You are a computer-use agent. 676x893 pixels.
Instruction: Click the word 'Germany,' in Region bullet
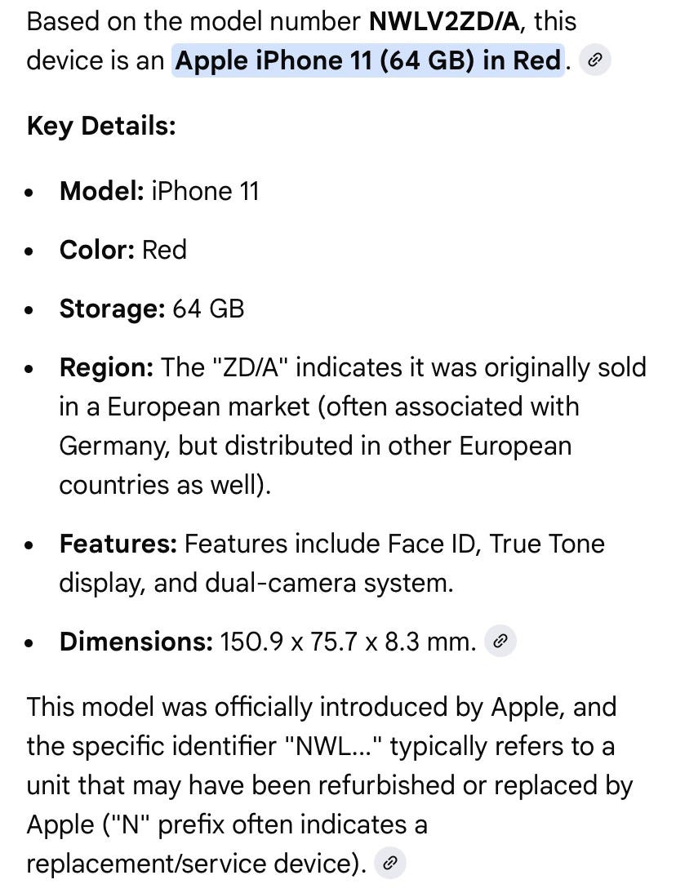coord(114,446)
